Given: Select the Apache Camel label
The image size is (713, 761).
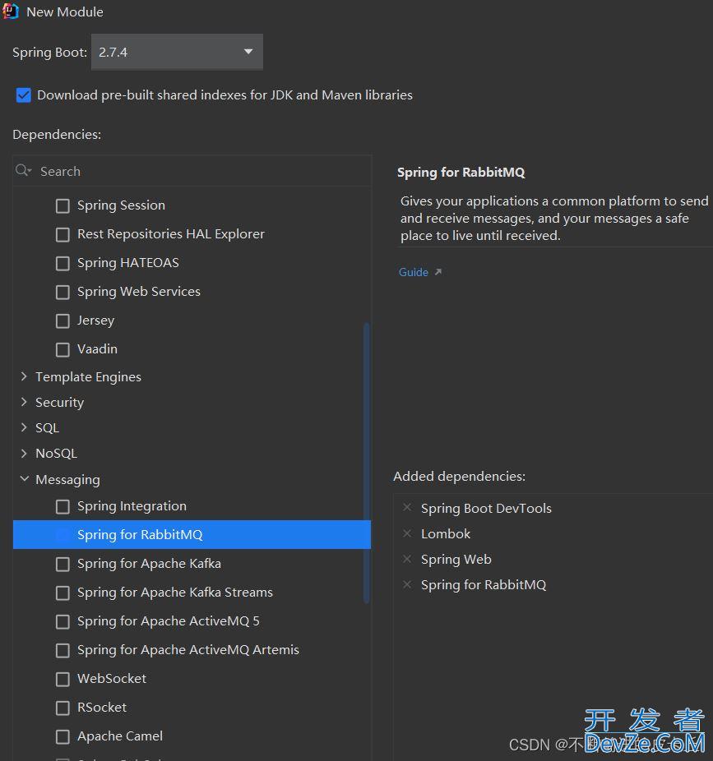Looking at the screenshot, I should 120,736.
